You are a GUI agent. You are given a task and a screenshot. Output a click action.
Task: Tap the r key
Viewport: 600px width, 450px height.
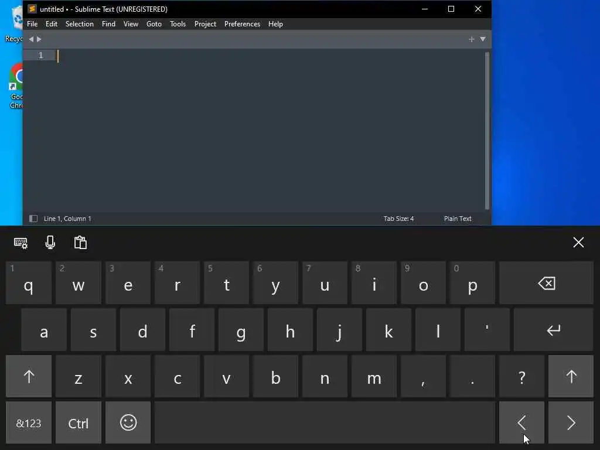click(177, 283)
